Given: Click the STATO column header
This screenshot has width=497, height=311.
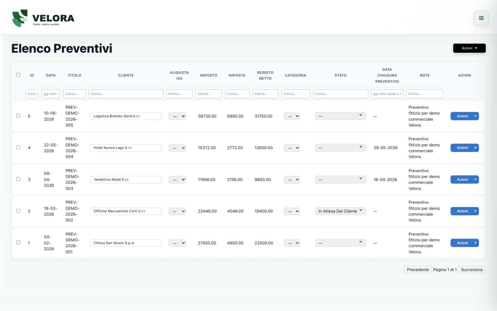Looking at the screenshot, I should (x=341, y=76).
